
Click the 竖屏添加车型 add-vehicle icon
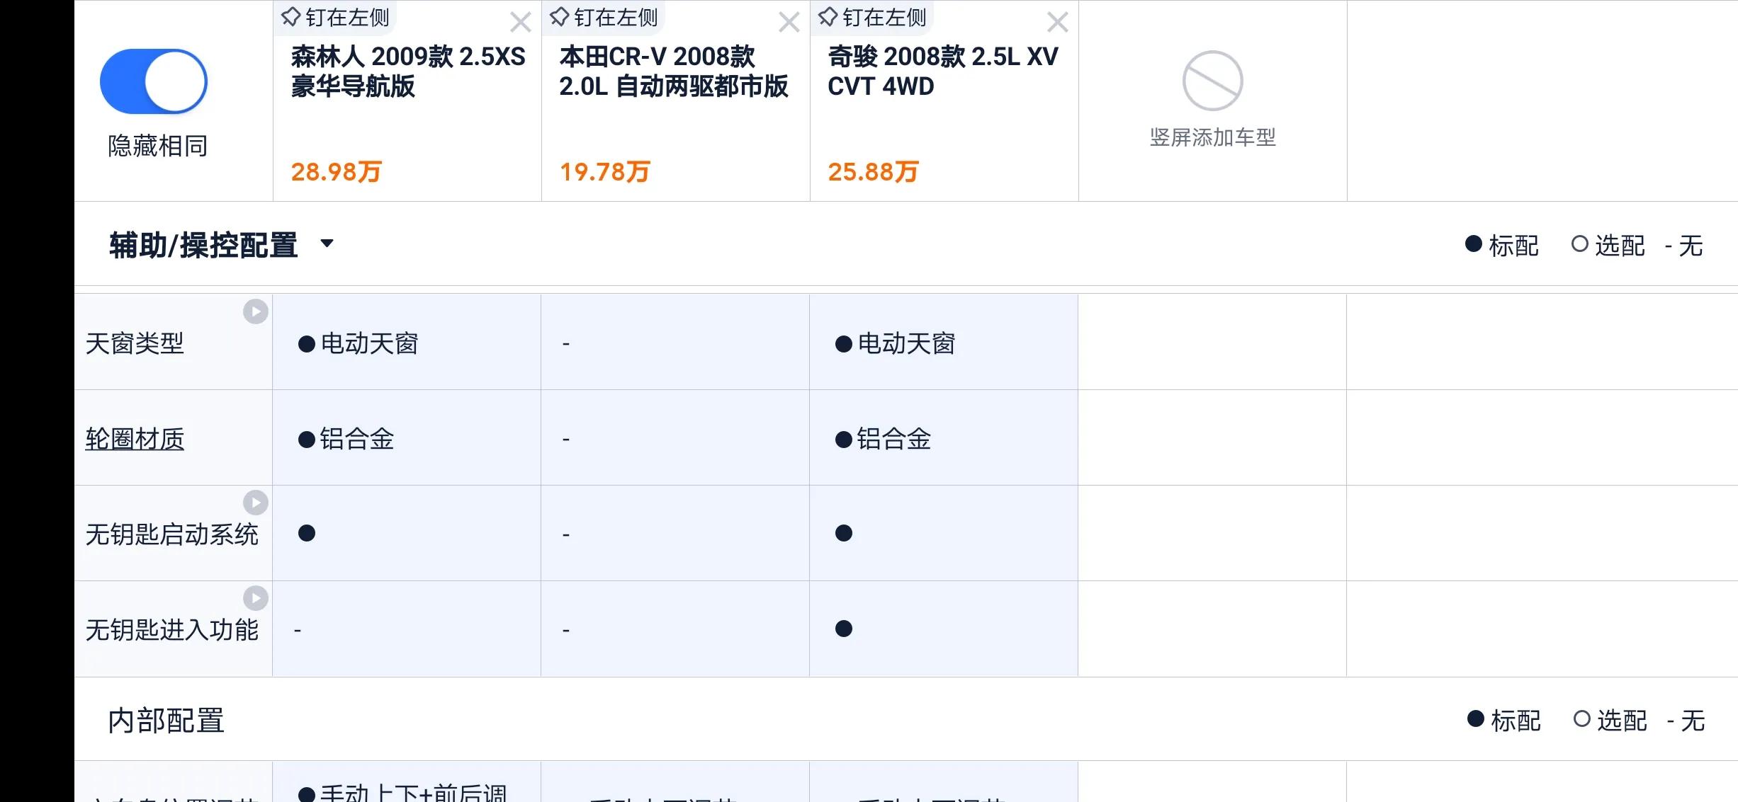tap(1212, 81)
